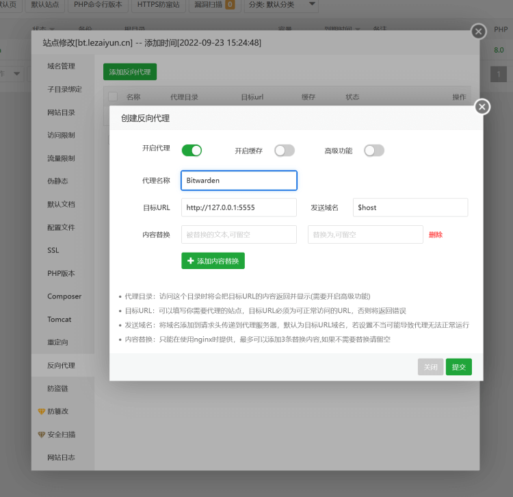Go to the 重定向 tab
This screenshot has height=497, width=513.
click(x=58, y=342)
